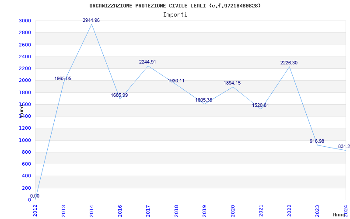The image size is (350, 219).
Task: Click the 2017 data point on the line
Action: tap(148, 66)
